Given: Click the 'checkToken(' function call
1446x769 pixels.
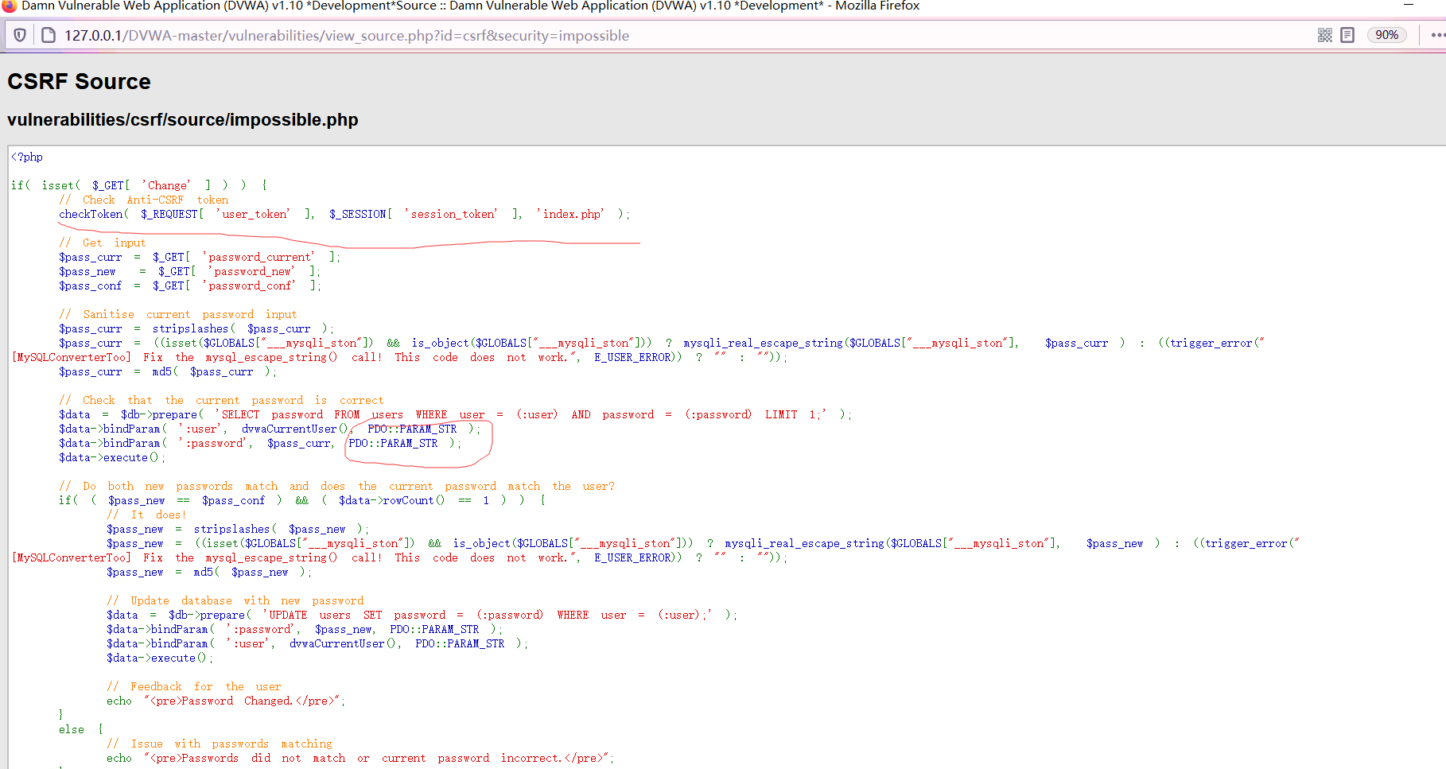Looking at the screenshot, I should pyautogui.click(x=94, y=214).
